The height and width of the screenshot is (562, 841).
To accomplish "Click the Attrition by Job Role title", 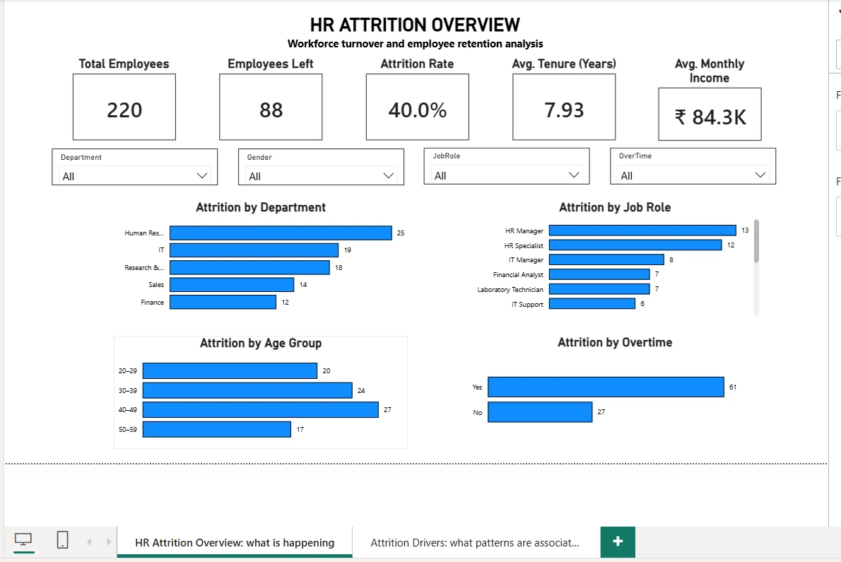I will pyautogui.click(x=615, y=208).
